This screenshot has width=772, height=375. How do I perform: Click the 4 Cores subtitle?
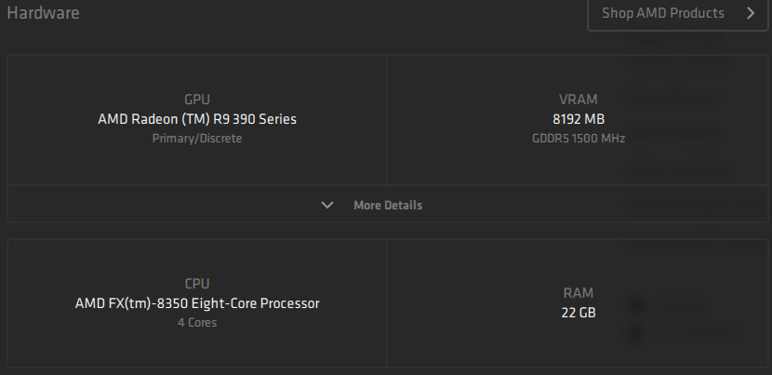197,323
